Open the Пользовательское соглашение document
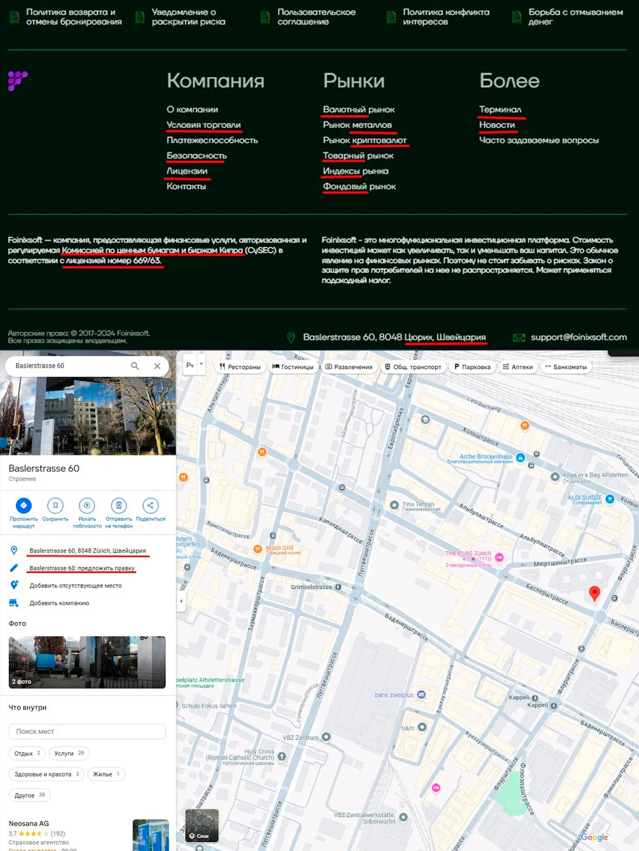 click(309, 17)
